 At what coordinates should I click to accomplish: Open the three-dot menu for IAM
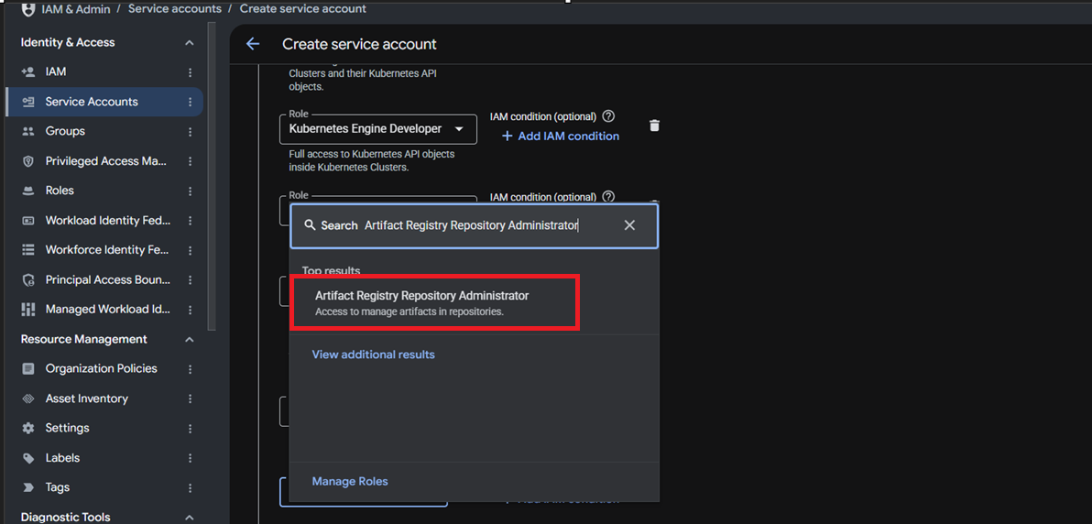pyautogui.click(x=191, y=71)
